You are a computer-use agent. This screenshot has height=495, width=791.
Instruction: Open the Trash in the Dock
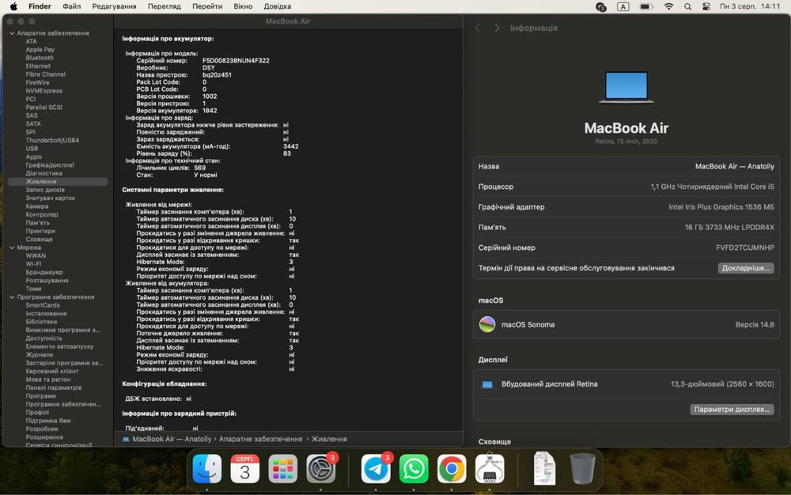click(583, 469)
